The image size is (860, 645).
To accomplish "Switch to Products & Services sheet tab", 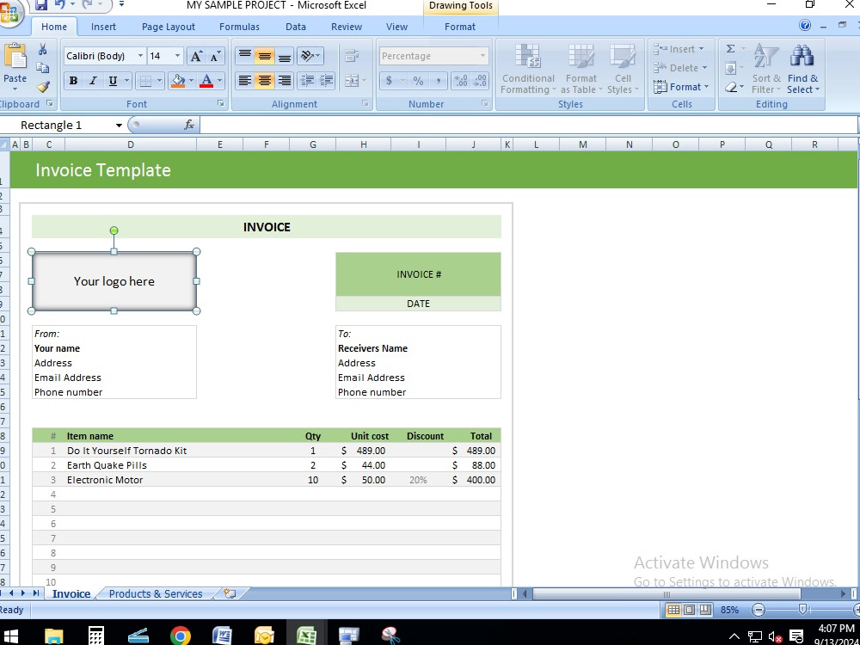I will (155, 593).
